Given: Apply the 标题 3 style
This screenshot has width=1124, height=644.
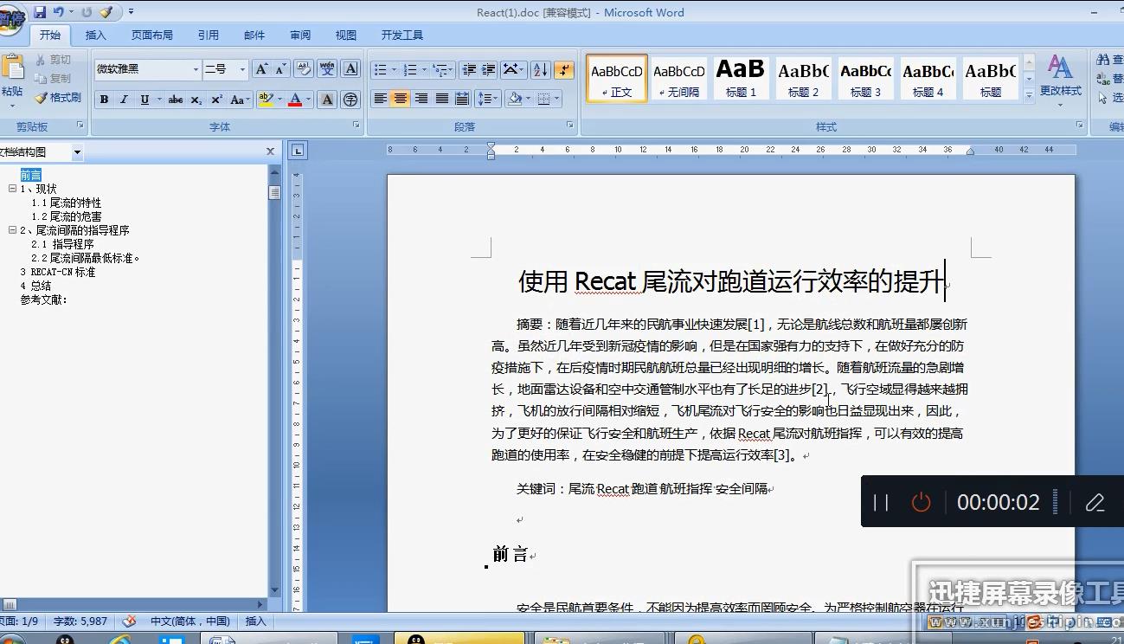Looking at the screenshot, I should point(865,79).
